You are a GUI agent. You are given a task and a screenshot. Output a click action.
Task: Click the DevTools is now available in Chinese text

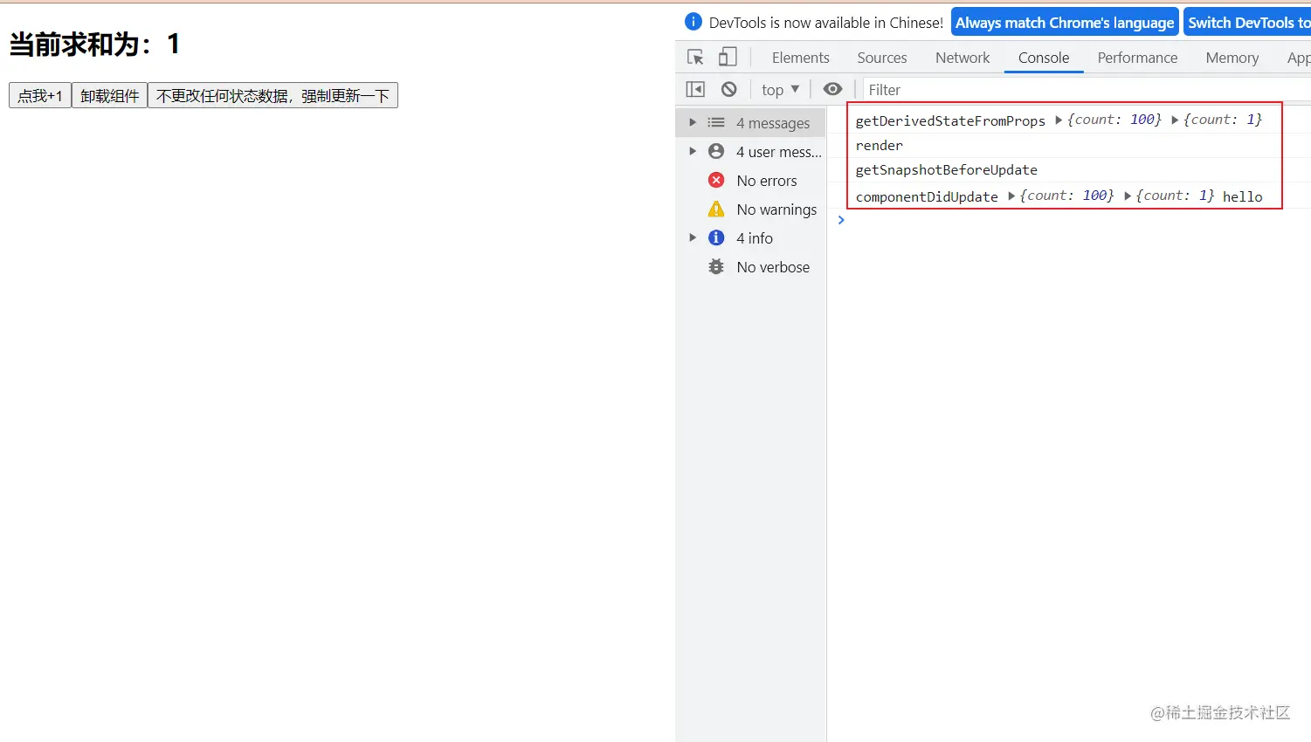(x=826, y=23)
